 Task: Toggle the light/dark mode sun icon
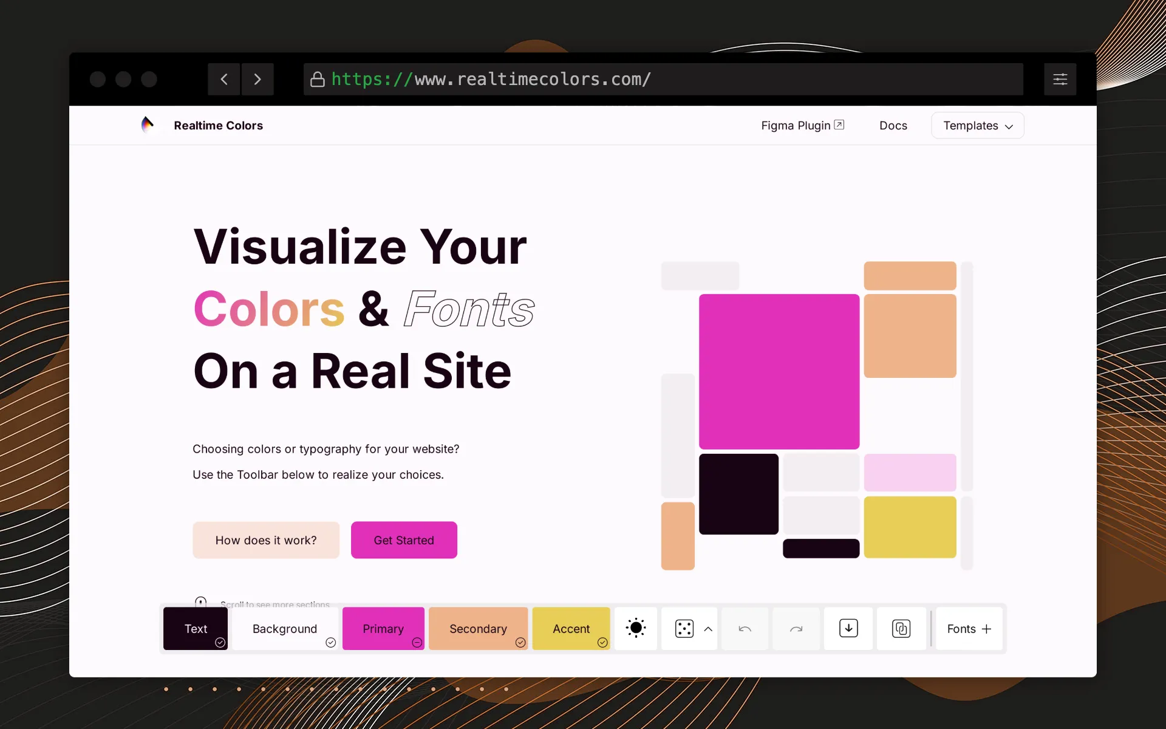pyautogui.click(x=635, y=628)
